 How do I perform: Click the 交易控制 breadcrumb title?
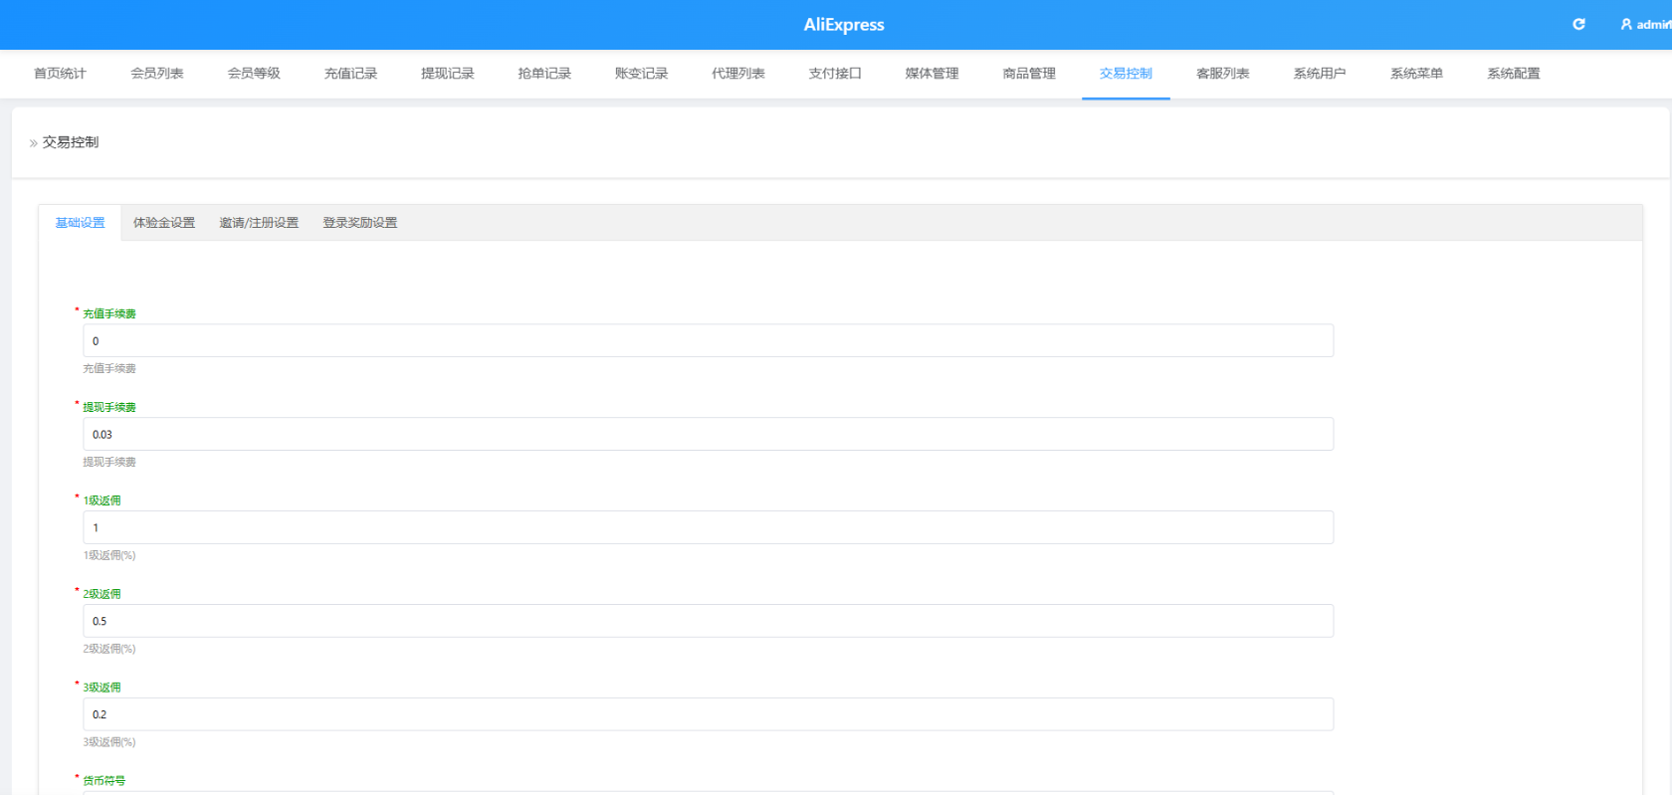click(71, 142)
